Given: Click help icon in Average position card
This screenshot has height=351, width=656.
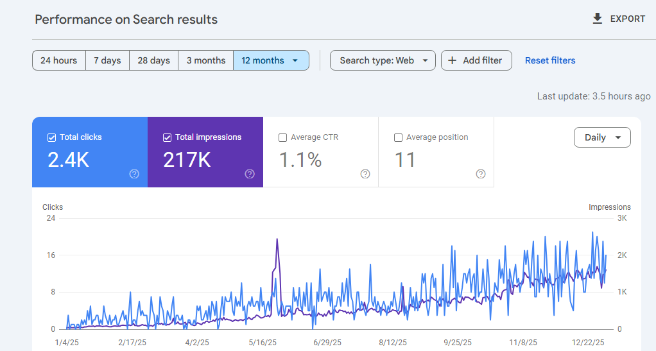Looking at the screenshot, I should tap(481, 174).
